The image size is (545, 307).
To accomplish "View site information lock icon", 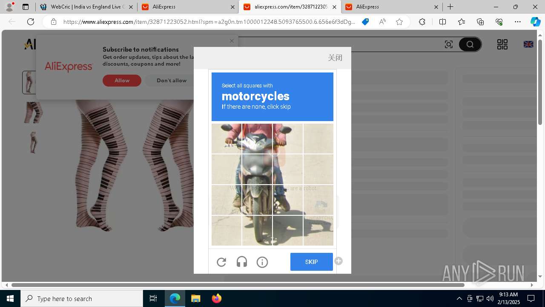I will click(x=53, y=22).
